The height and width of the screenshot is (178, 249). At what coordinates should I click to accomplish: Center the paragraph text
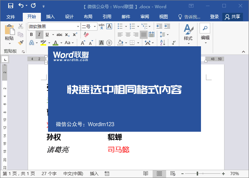point(128,35)
